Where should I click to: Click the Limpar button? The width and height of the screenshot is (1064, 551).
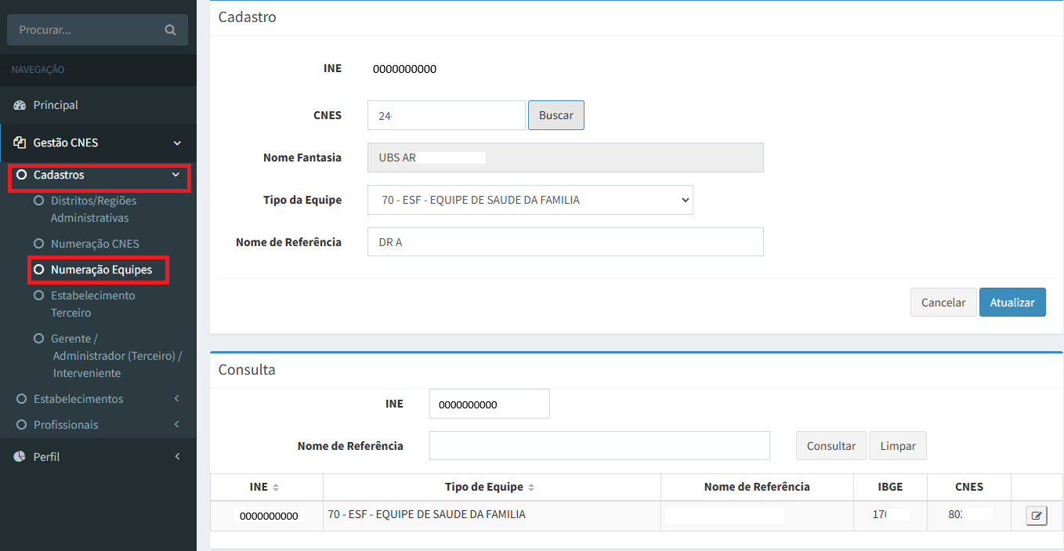(897, 446)
